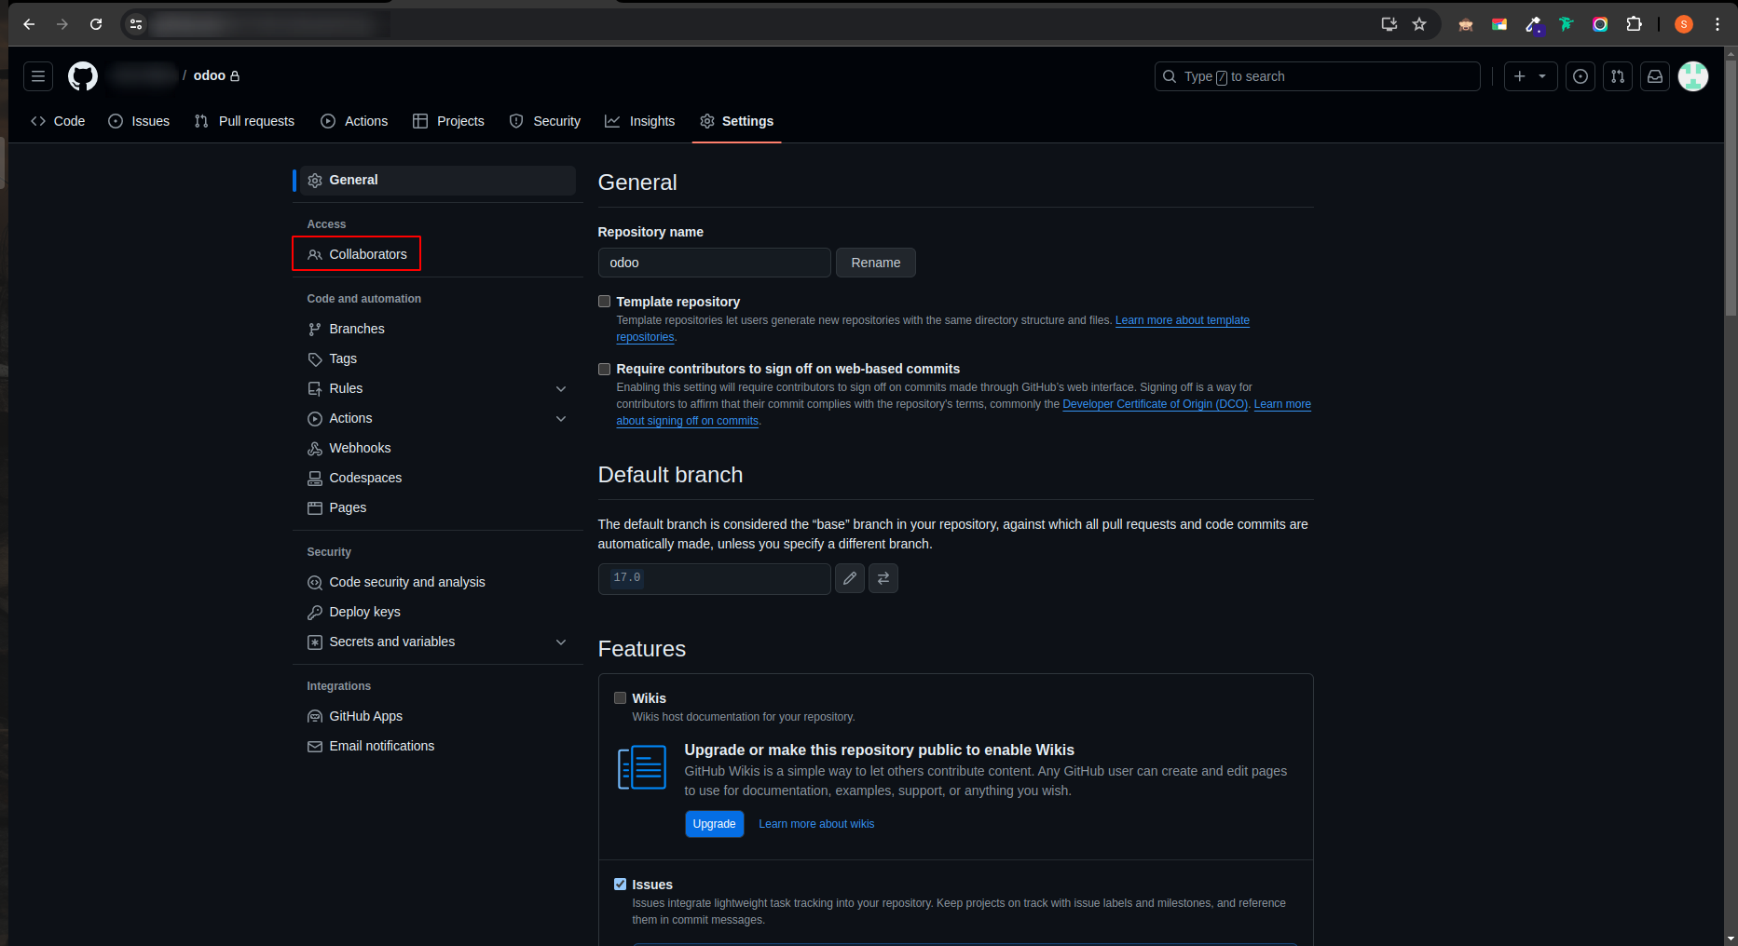Image resolution: width=1738 pixels, height=946 pixels.
Task: Open Learn more about wikis link
Action: [x=816, y=824]
